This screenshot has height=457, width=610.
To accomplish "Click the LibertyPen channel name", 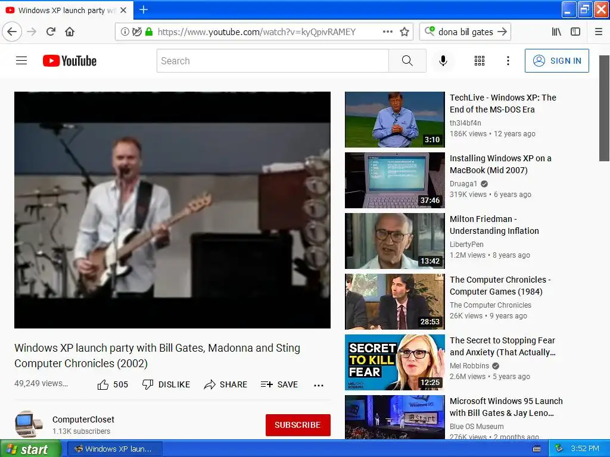I will (466, 244).
